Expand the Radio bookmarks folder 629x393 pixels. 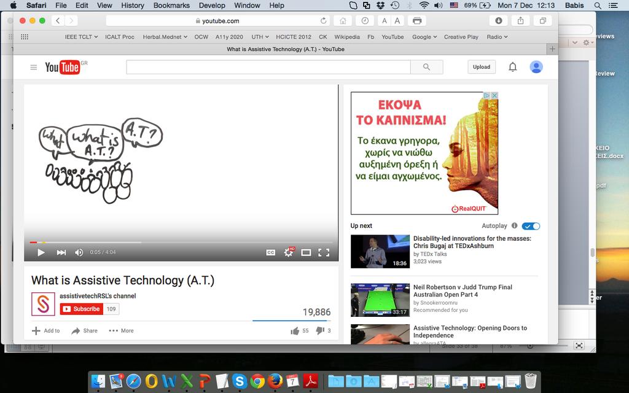497,37
